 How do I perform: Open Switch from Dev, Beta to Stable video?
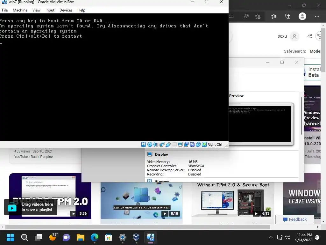point(141,201)
